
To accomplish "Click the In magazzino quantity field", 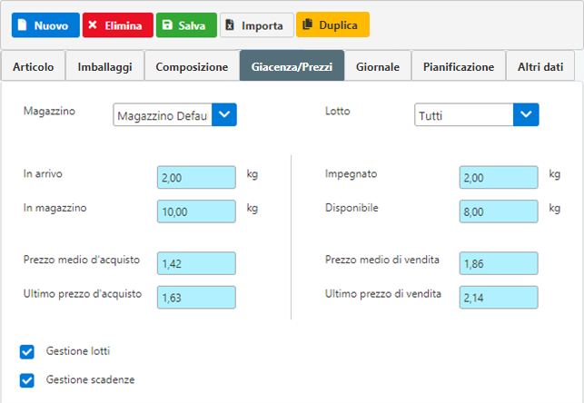I will [196, 211].
